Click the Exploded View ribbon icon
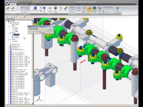This screenshot has height=107, width=143. click(100, 10)
